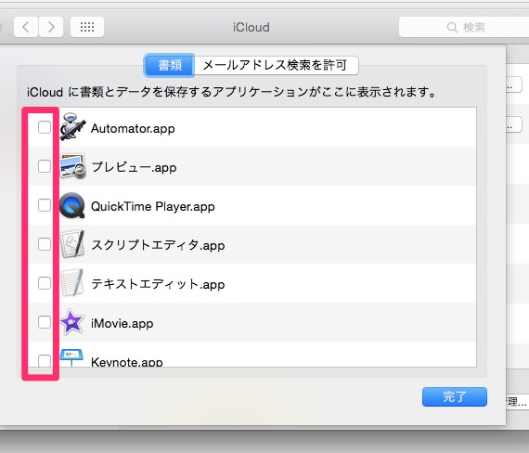The image size is (529, 453).
Task: Select the スクリプトエディタ.app label
Action: coord(158,245)
